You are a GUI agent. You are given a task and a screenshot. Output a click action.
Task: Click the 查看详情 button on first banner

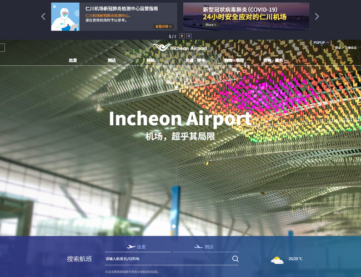click(164, 27)
